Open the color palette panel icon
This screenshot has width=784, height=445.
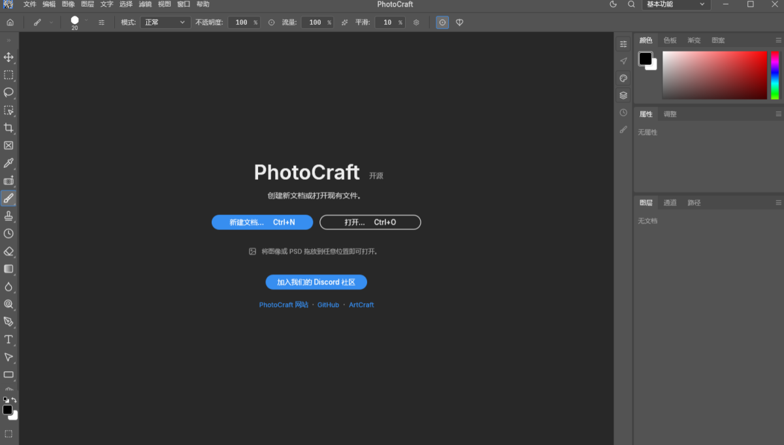623,78
